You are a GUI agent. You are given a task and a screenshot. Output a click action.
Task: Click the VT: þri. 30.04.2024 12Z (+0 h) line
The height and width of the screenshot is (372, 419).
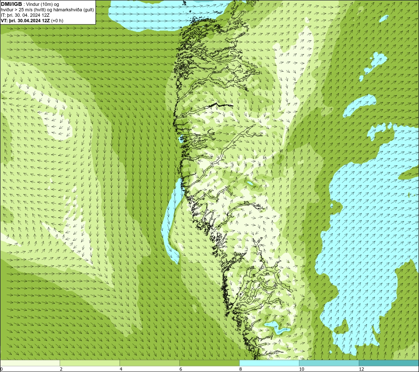pyautogui.click(x=32, y=21)
